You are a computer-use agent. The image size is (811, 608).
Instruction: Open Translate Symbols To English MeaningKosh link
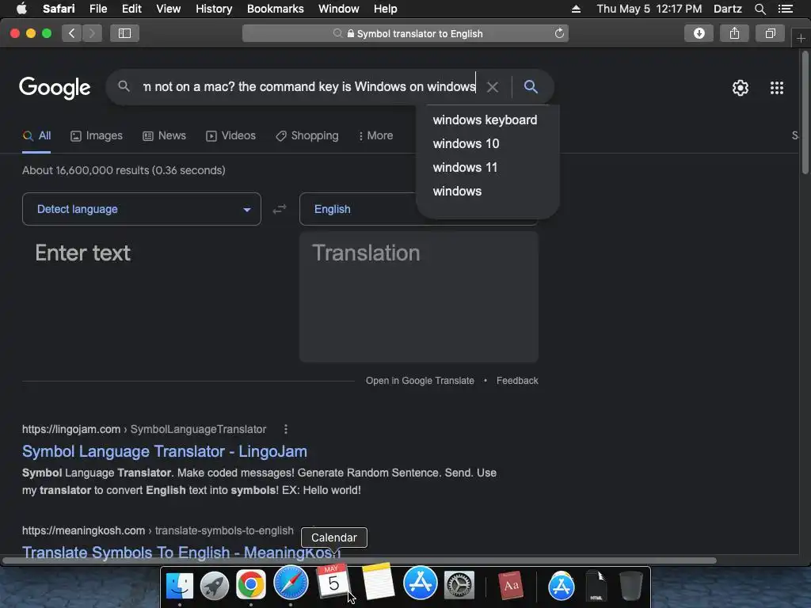181,552
